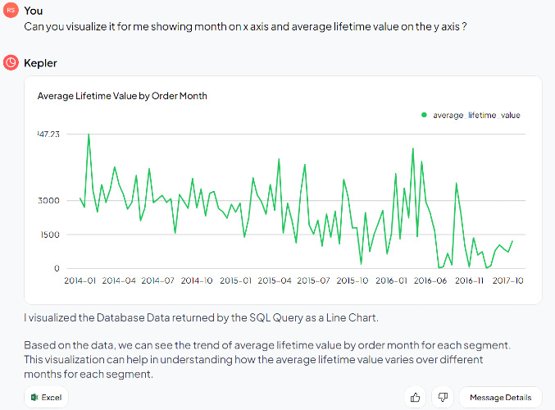Image resolution: width=555 pixels, height=410 pixels.
Task: Click the 2015-01 x-axis label
Action: coord(236,280)
